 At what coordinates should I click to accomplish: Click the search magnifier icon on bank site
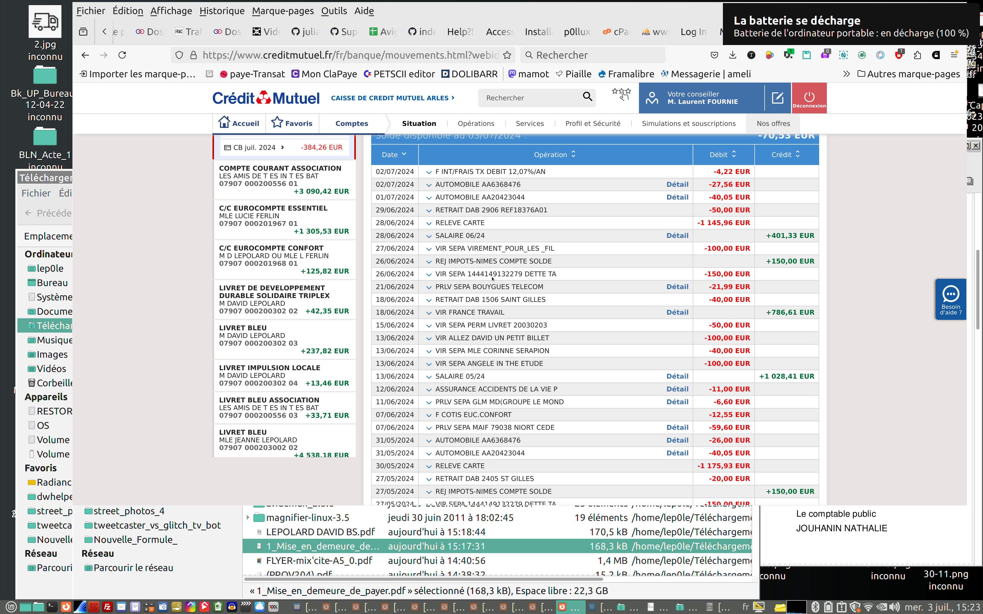coord(587,97)
